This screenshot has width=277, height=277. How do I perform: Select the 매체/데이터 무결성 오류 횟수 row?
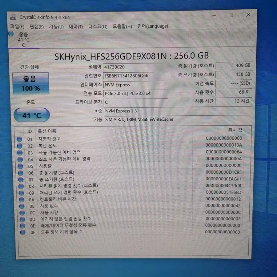click(x=131, y=226)
